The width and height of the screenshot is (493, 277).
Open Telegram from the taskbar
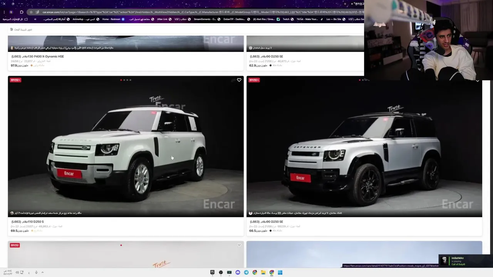pyautogui.click(x=246, y=272)
